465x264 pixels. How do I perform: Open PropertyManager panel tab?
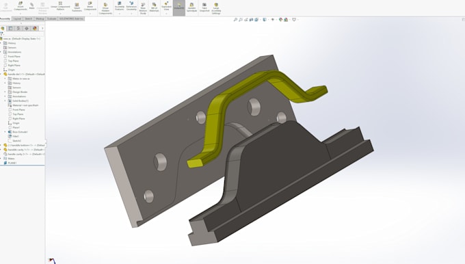tap(11, 29)
